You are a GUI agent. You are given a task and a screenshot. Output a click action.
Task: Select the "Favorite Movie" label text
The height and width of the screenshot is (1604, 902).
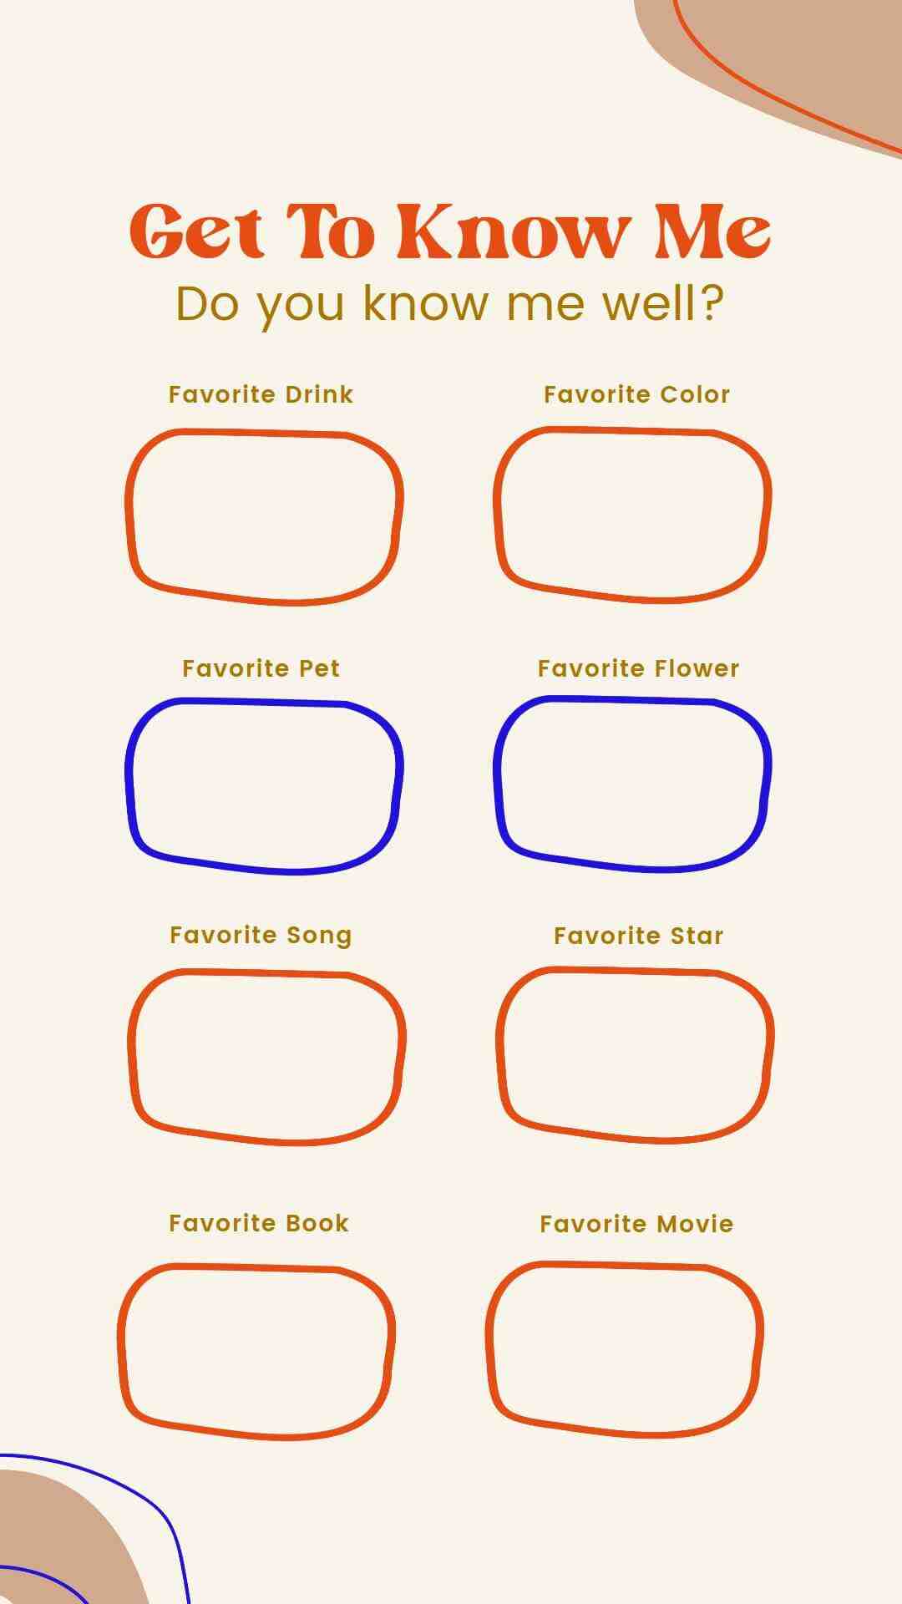(x=636, y=1224)
